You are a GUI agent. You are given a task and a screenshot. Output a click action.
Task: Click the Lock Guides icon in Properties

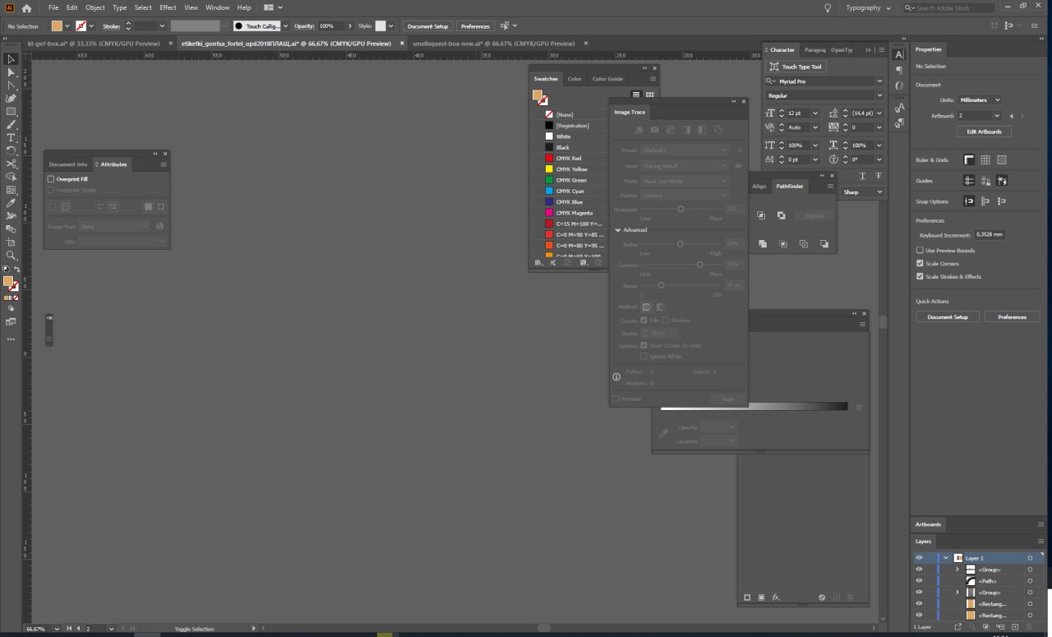tap(985, 181)
